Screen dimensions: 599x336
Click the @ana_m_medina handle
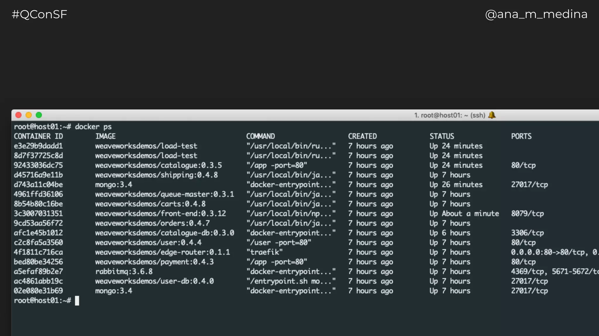[536, 14]
